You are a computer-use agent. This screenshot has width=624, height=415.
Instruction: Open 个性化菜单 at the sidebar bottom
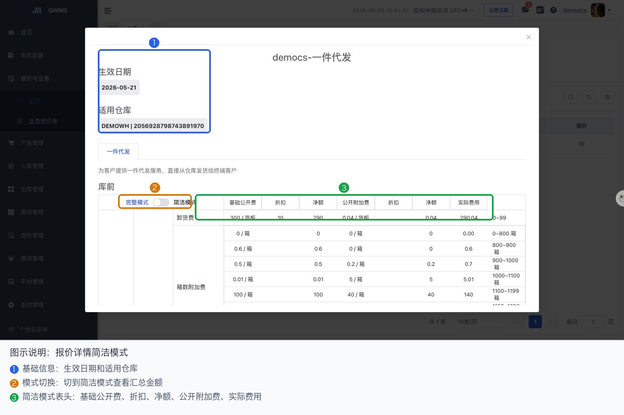pyautogui.click(x=33, y=330)
